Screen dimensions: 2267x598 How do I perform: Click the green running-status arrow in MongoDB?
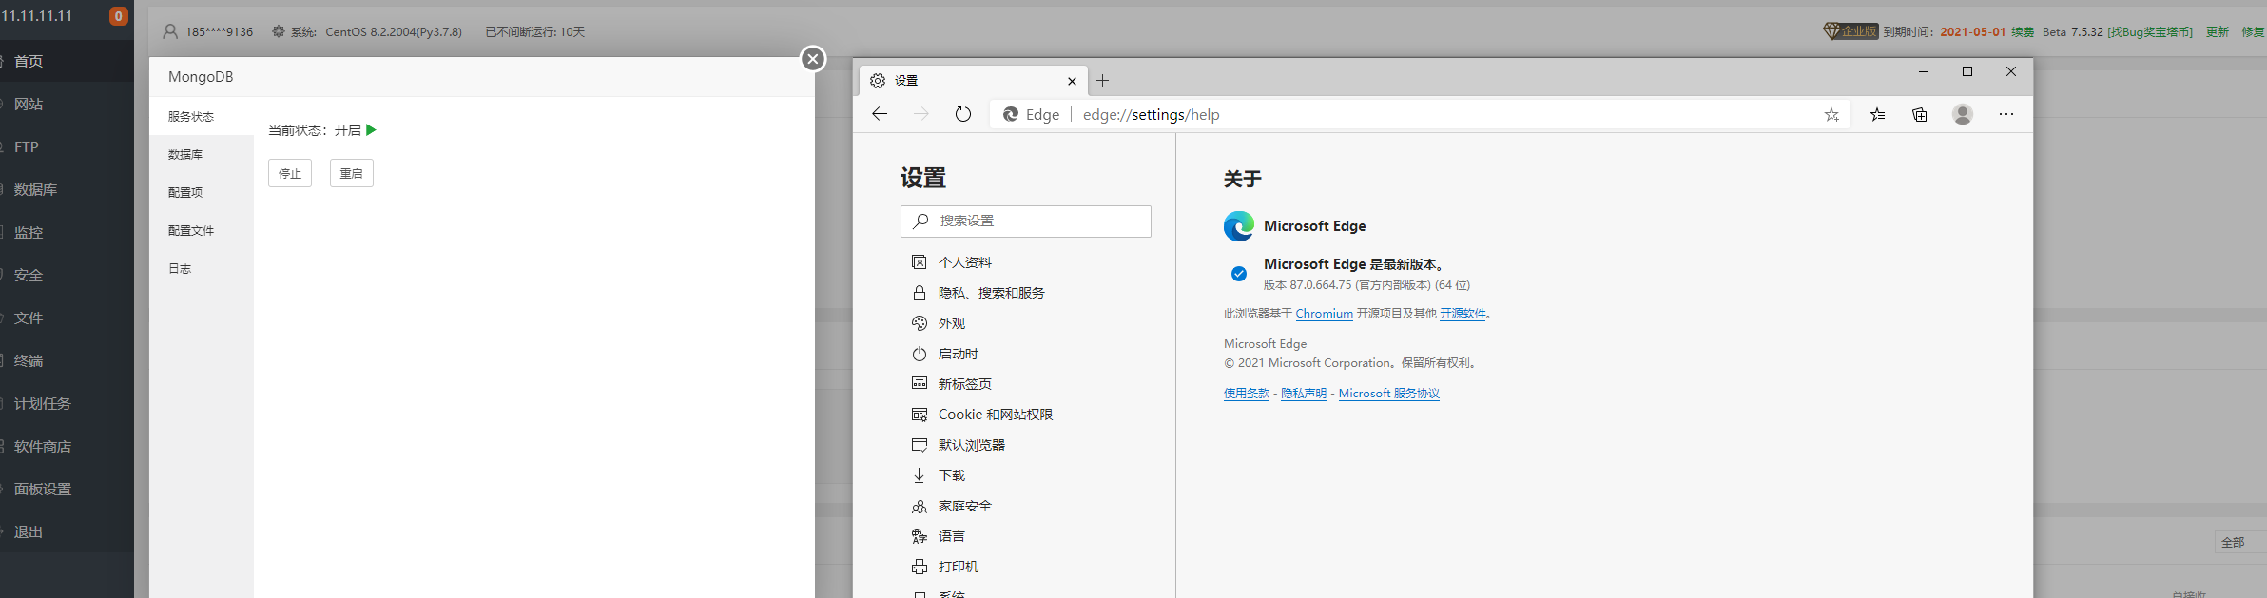tap(371, 130)
